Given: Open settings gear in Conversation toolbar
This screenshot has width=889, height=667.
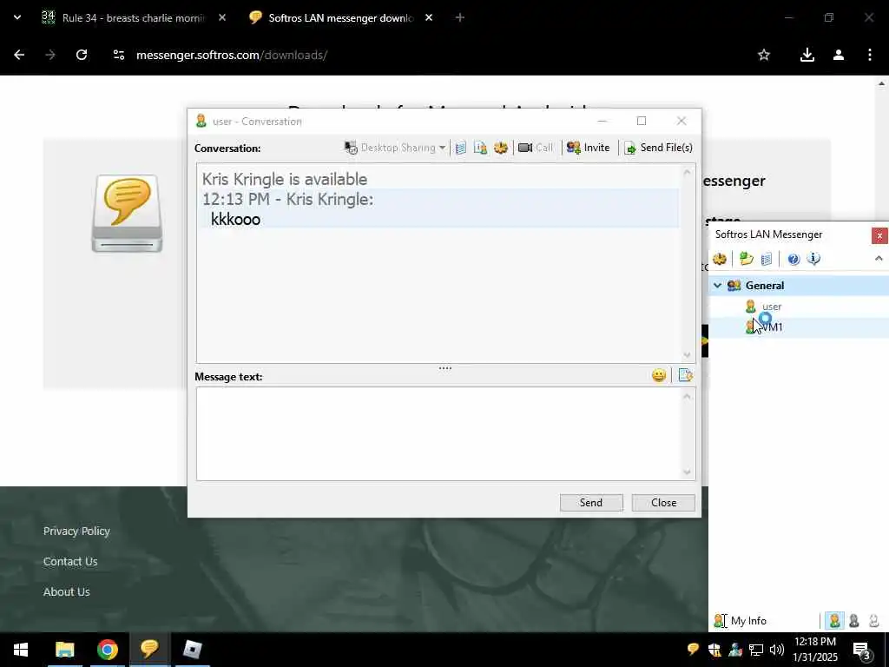Looking at the screenshot, I should (x=501, y=148).
